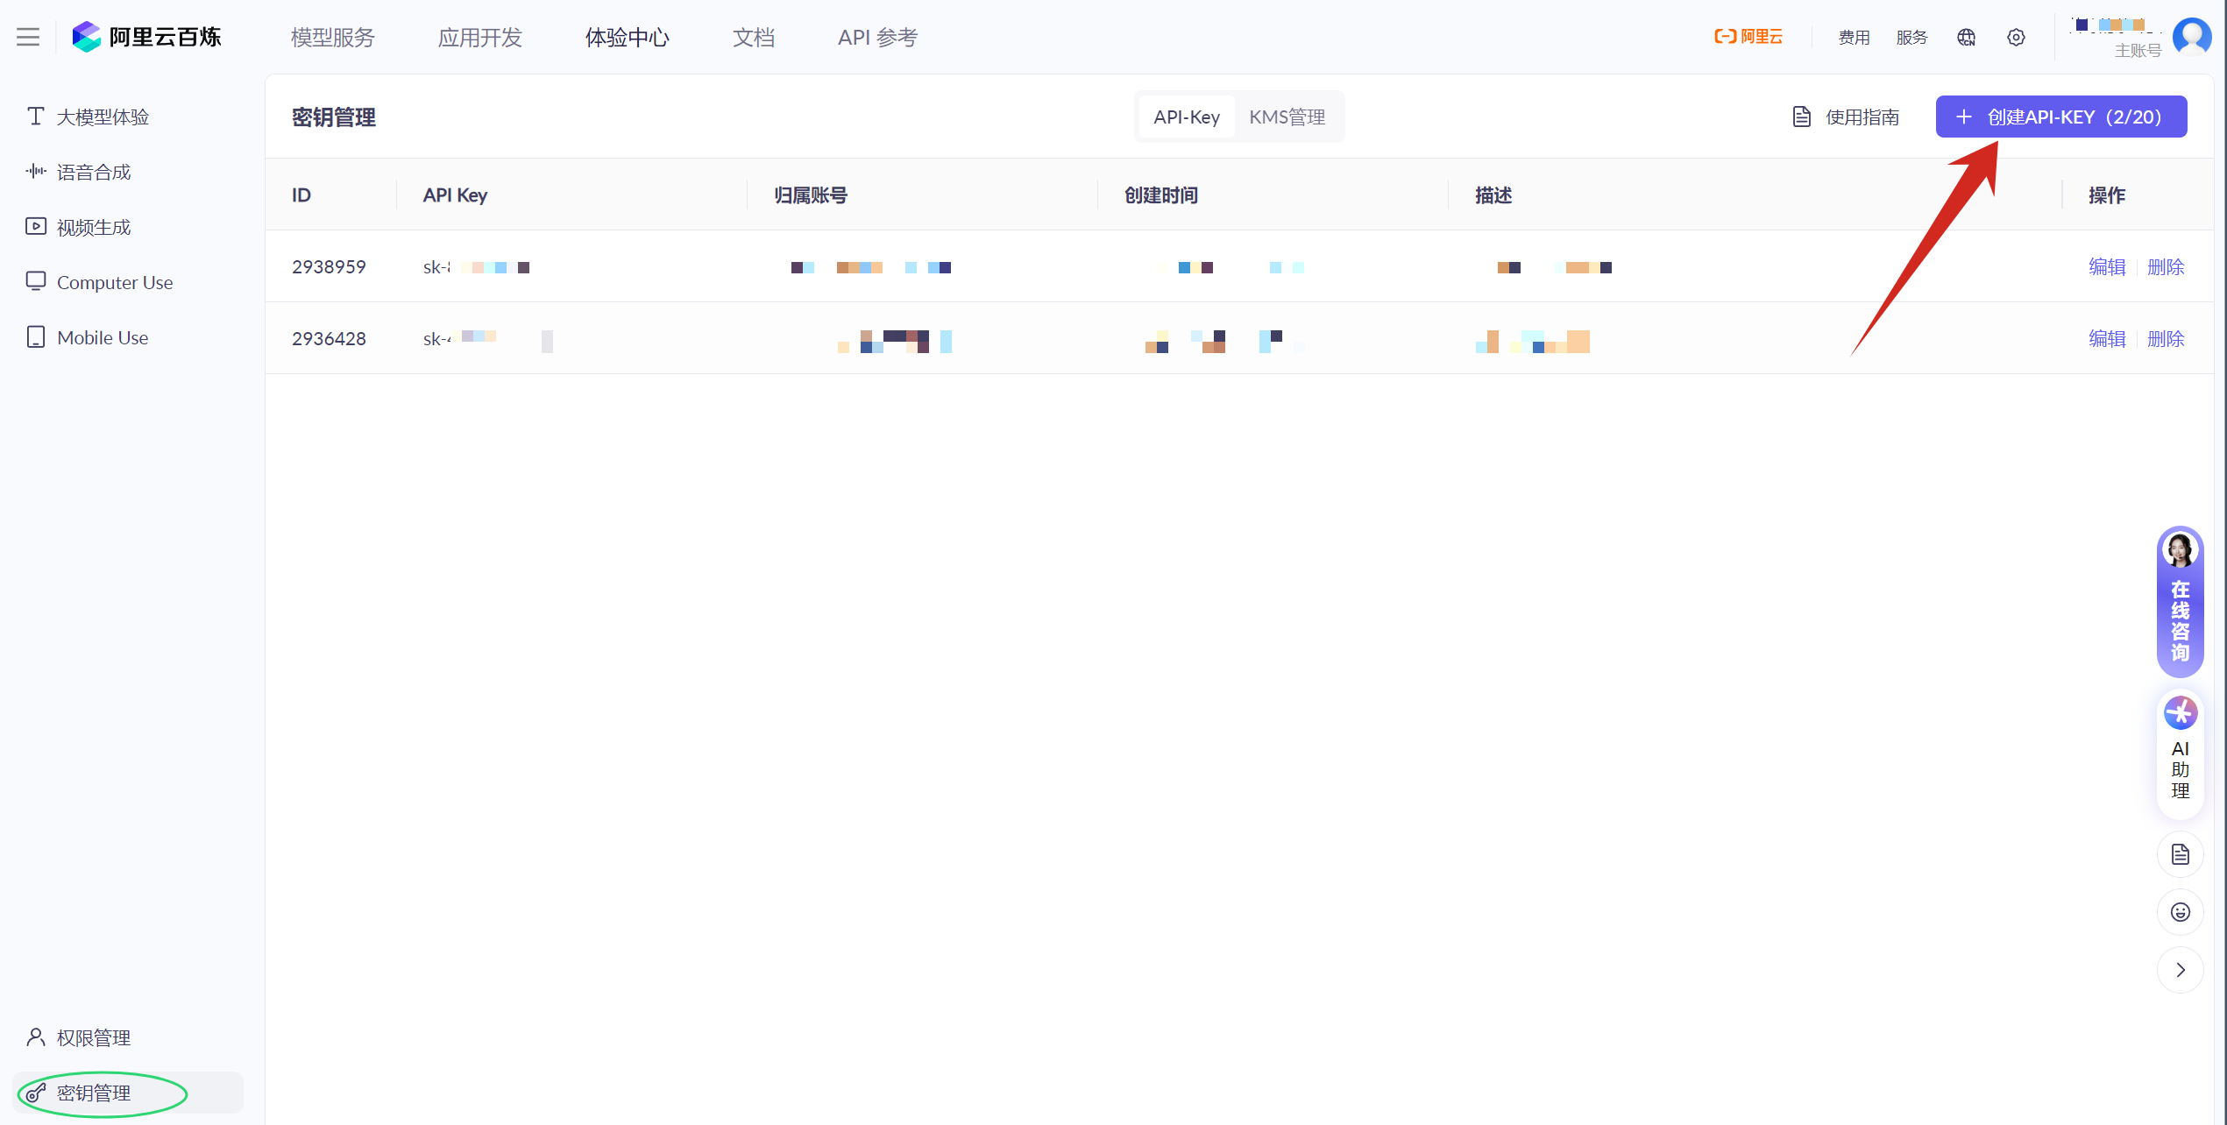Click the smiley feedback icon
Screen dimensions: 2227x1125
[2180, 912]
